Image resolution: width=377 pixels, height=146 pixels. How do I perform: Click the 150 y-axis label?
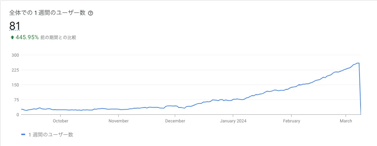tap(15, 85)
